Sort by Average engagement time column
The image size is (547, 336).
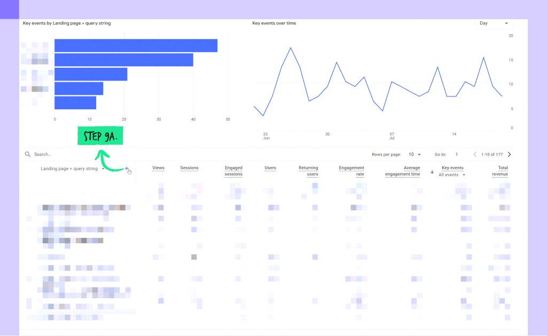pyautogui.click(x=402, y=171)
